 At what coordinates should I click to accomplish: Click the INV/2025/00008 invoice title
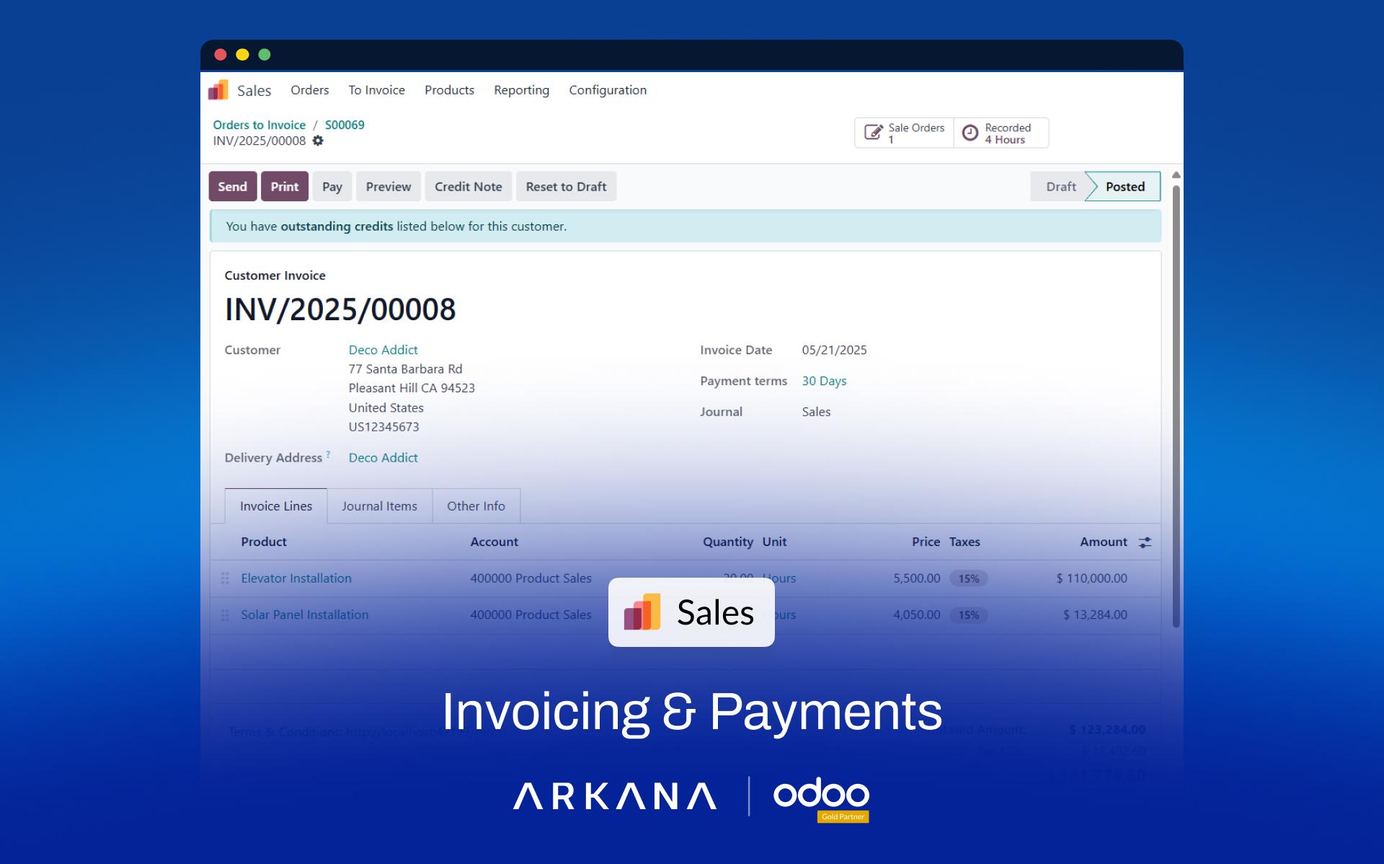pos(340,310)
